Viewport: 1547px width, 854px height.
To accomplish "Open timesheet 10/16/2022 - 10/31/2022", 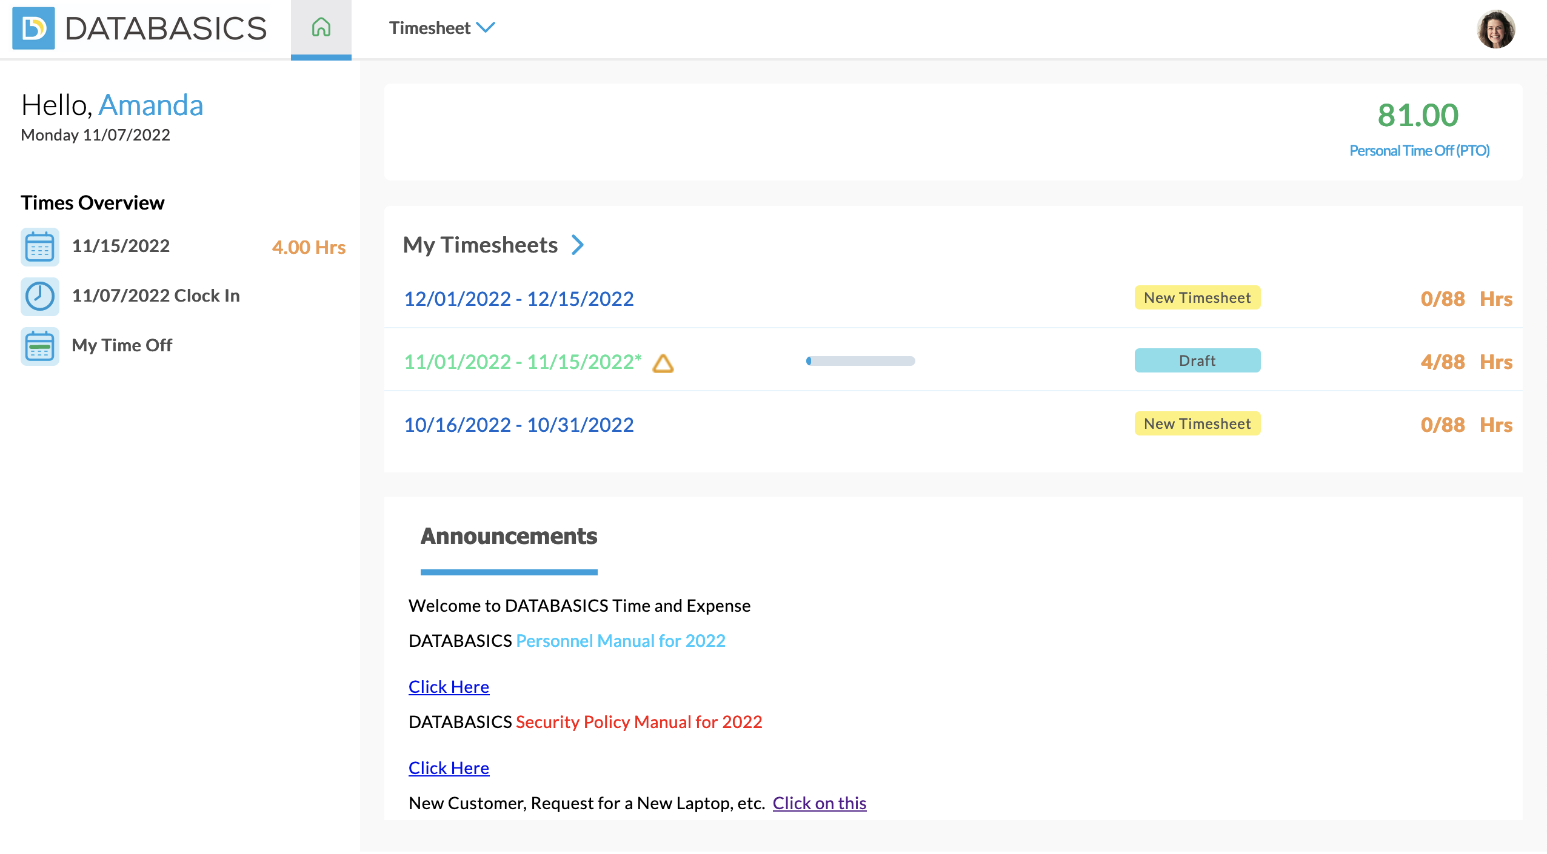I will [x=518, y=425].
